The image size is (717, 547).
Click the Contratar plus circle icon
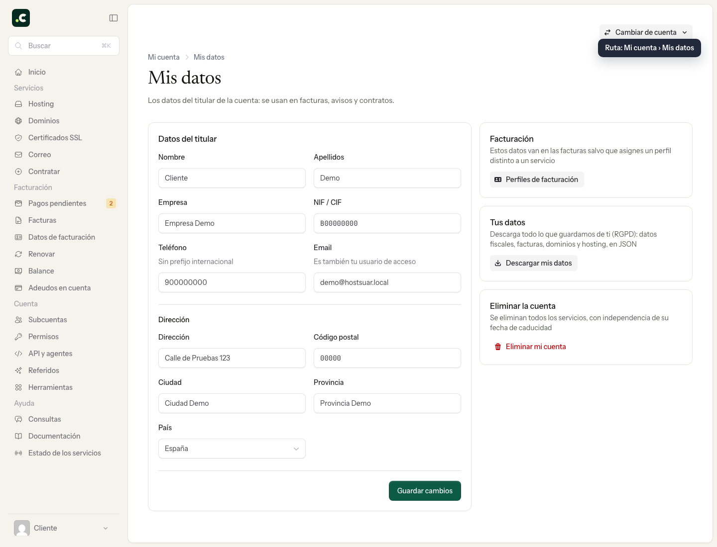point(18,172)
